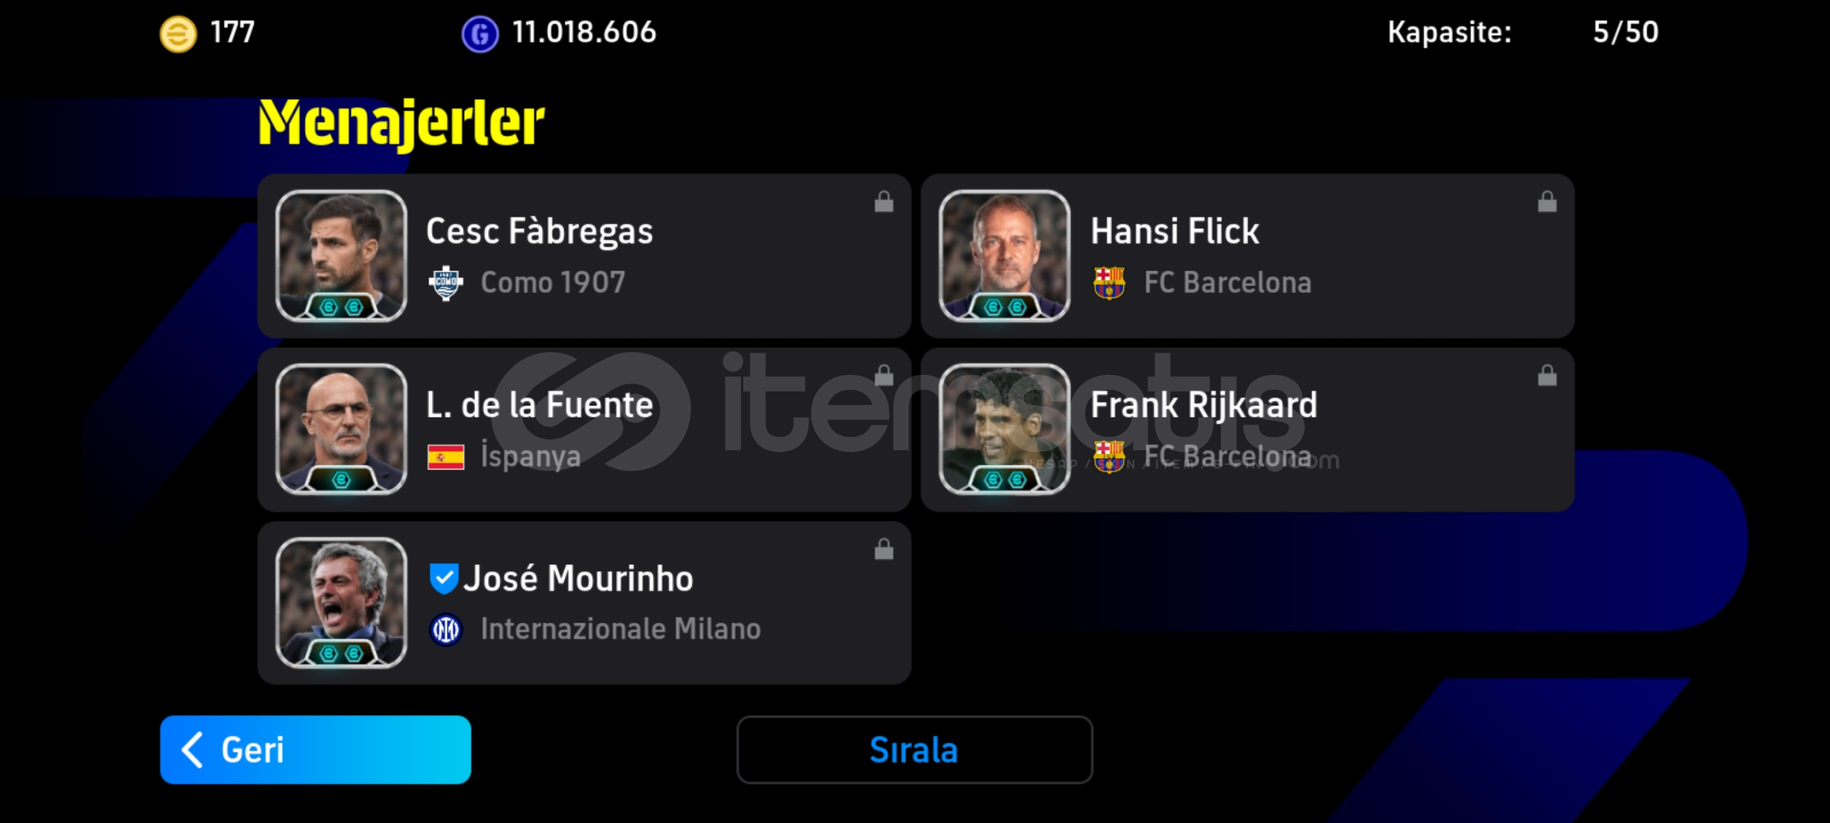The height and width of the screenshot is (823, 1830).
Task: Select José Mourinho portrait thumbnail
Action: (341, 604)
